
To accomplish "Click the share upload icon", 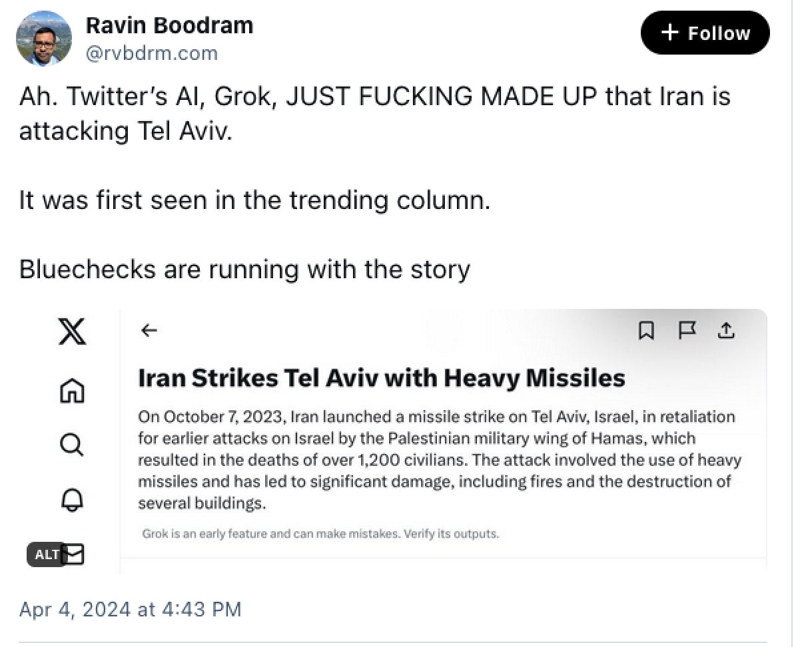I will 726,330.
